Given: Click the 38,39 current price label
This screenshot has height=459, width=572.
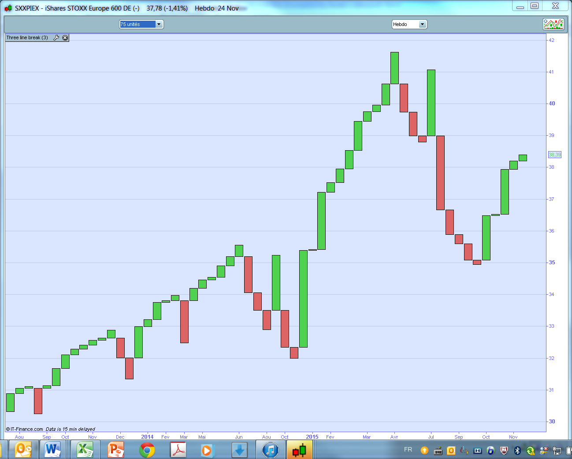Looking at the screenshot, I should tap(555, 155).
